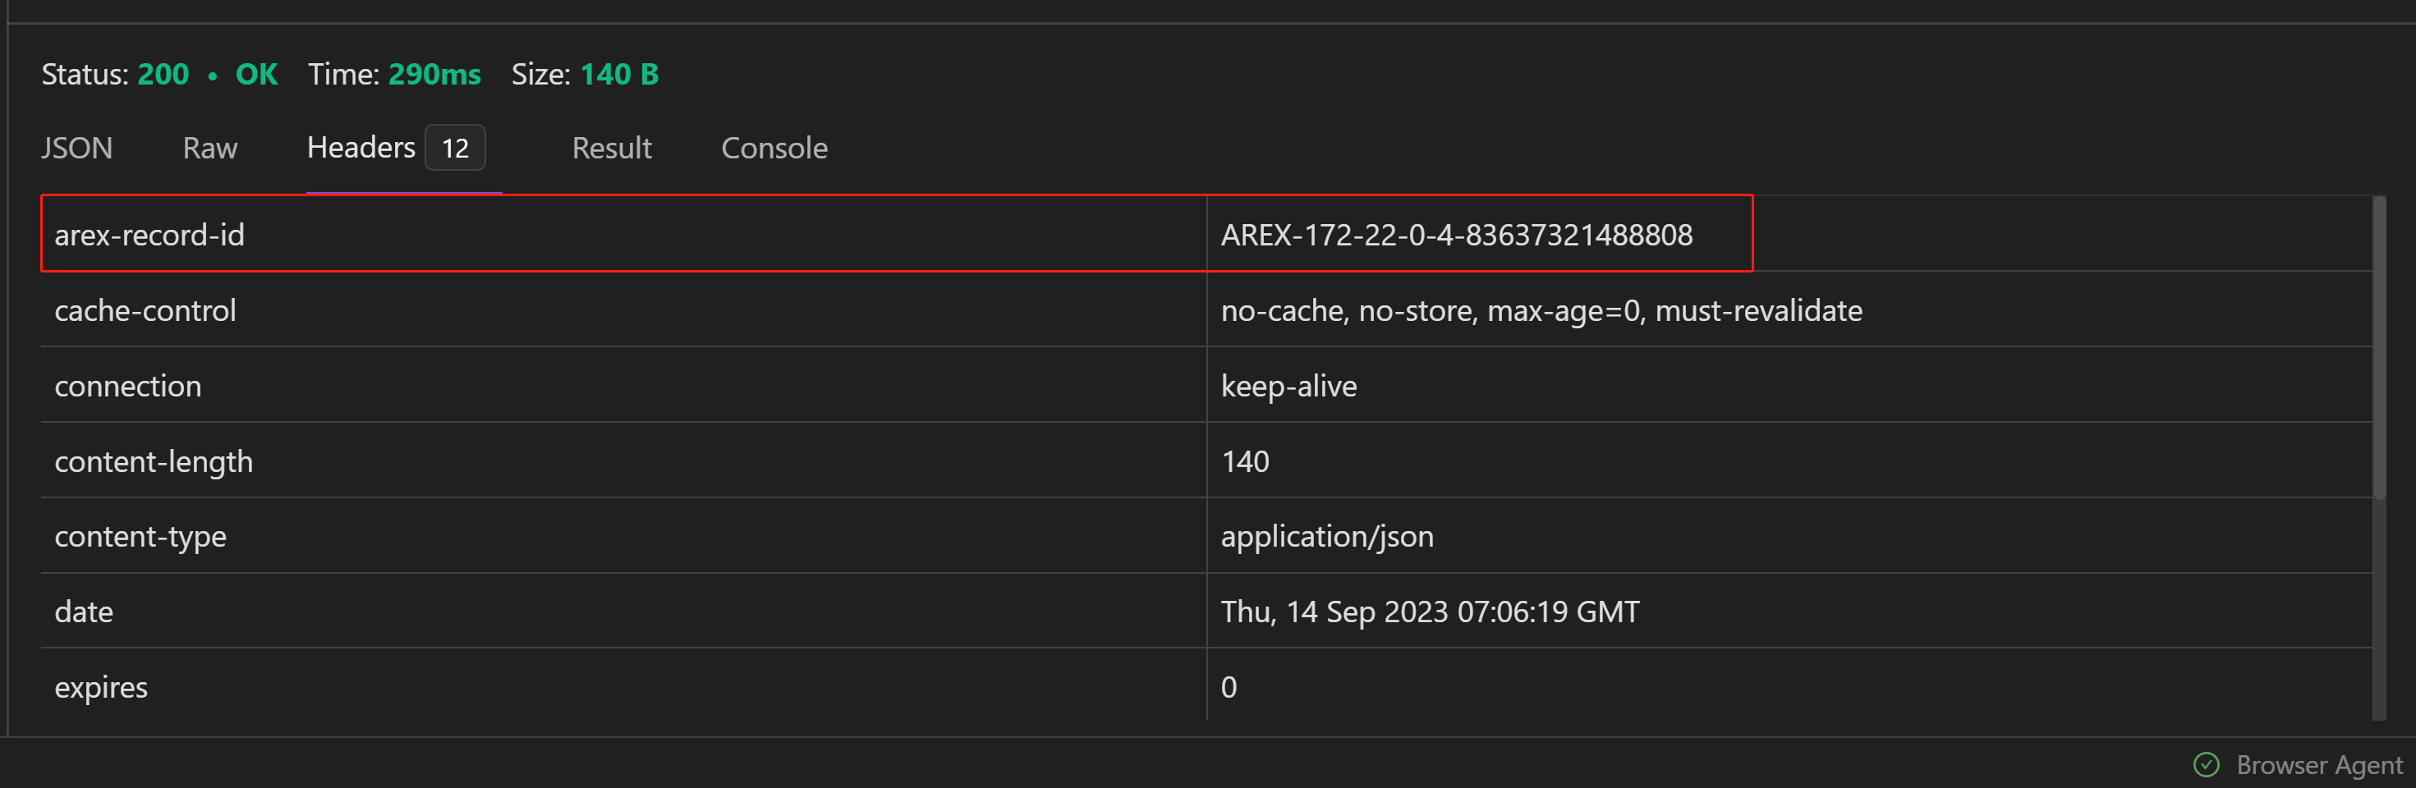2416x788 pixels.
Task: Open the Browser Agent status label
Action: click(2318, 766)
